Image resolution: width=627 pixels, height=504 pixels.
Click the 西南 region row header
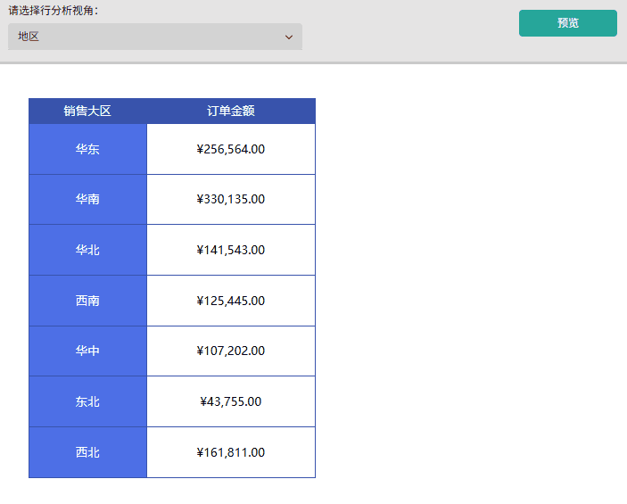coord(87,301)
